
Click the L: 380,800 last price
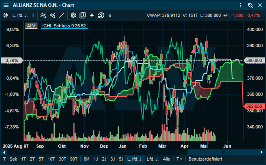point(211,16)
